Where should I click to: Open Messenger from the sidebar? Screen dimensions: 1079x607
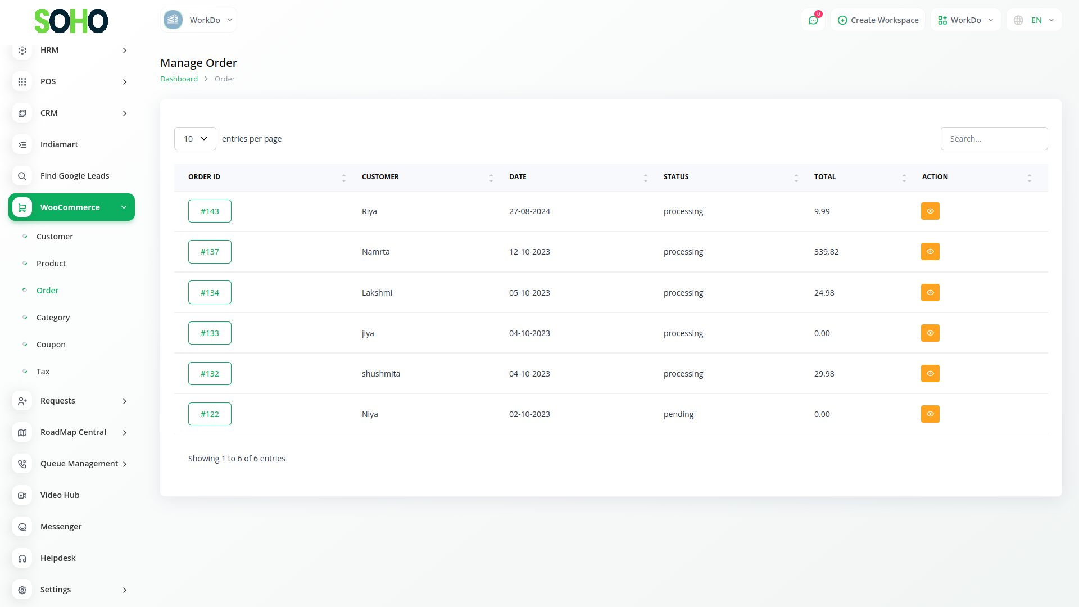[61, 527]
